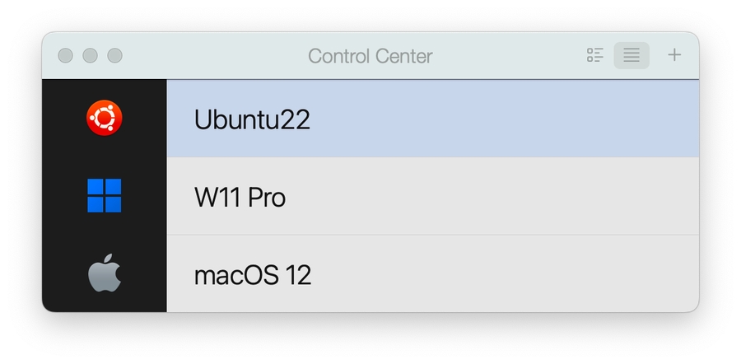Click empty space in macOS 12 row
Image resolution: width=741 pixels, height=364 pixels.
coord(501,273)
